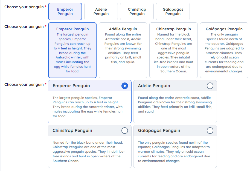The height and width of the screenshot is (171, 250).
Task: Choose the compact Adélie Penguin button
Action: [x=101, y=11]
